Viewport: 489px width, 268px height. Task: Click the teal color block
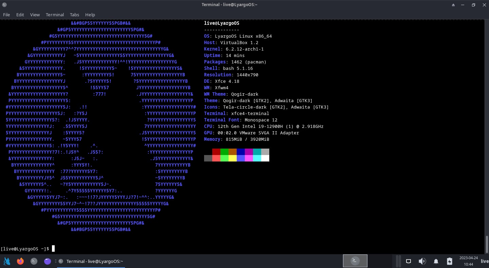(257, 152)
